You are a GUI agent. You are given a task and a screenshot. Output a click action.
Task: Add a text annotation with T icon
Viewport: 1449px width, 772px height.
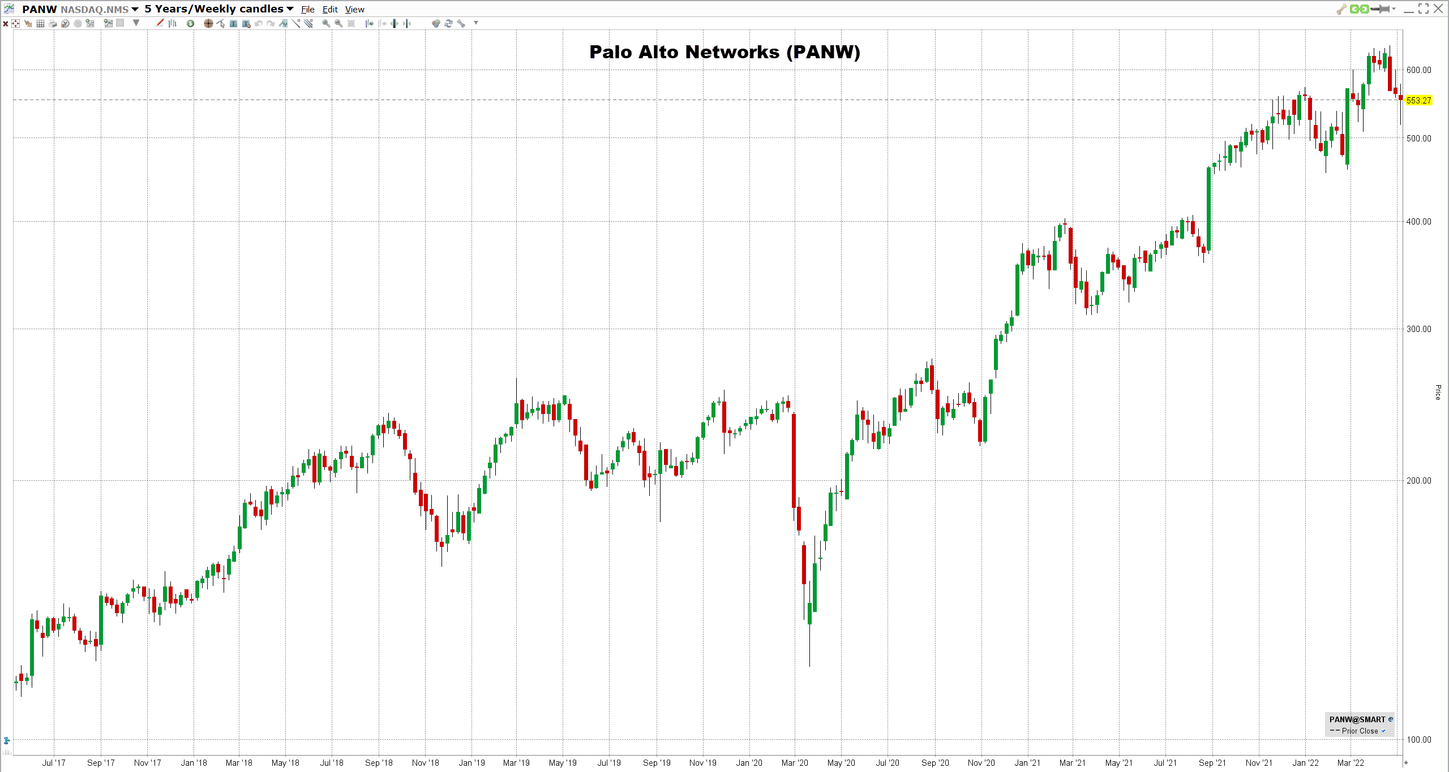coord(233,23)
